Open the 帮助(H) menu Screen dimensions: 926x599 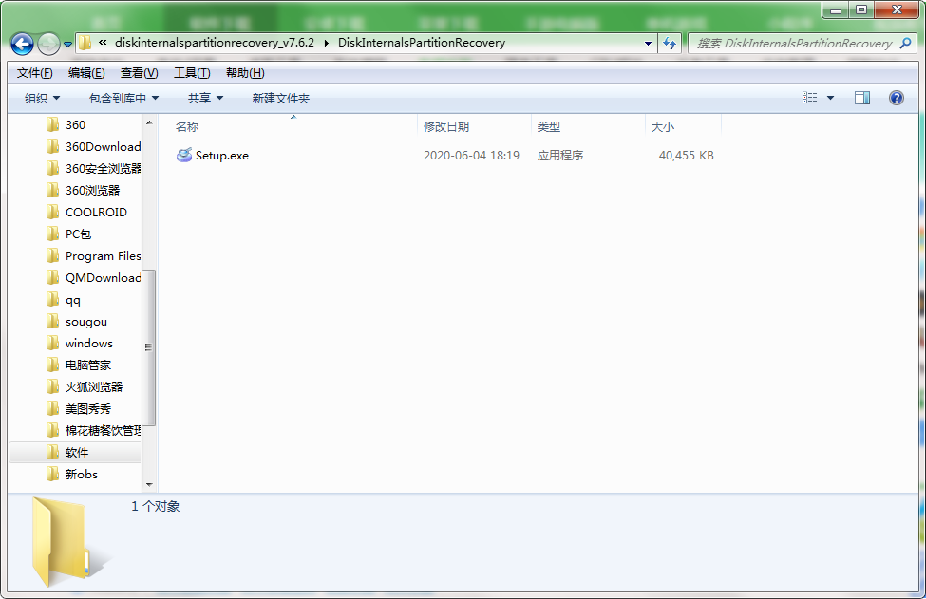[245, 73]
